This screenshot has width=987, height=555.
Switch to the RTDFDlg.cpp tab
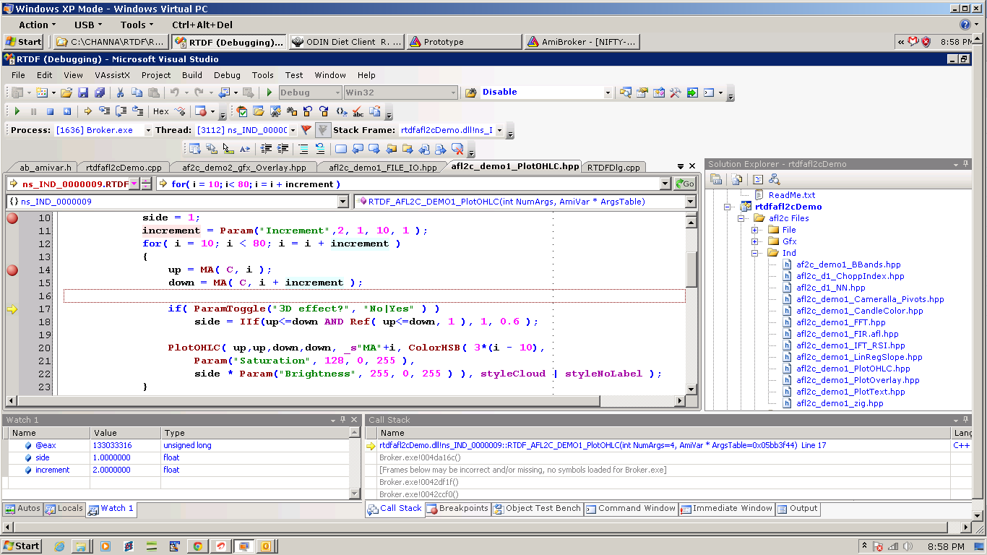(613, 168)
